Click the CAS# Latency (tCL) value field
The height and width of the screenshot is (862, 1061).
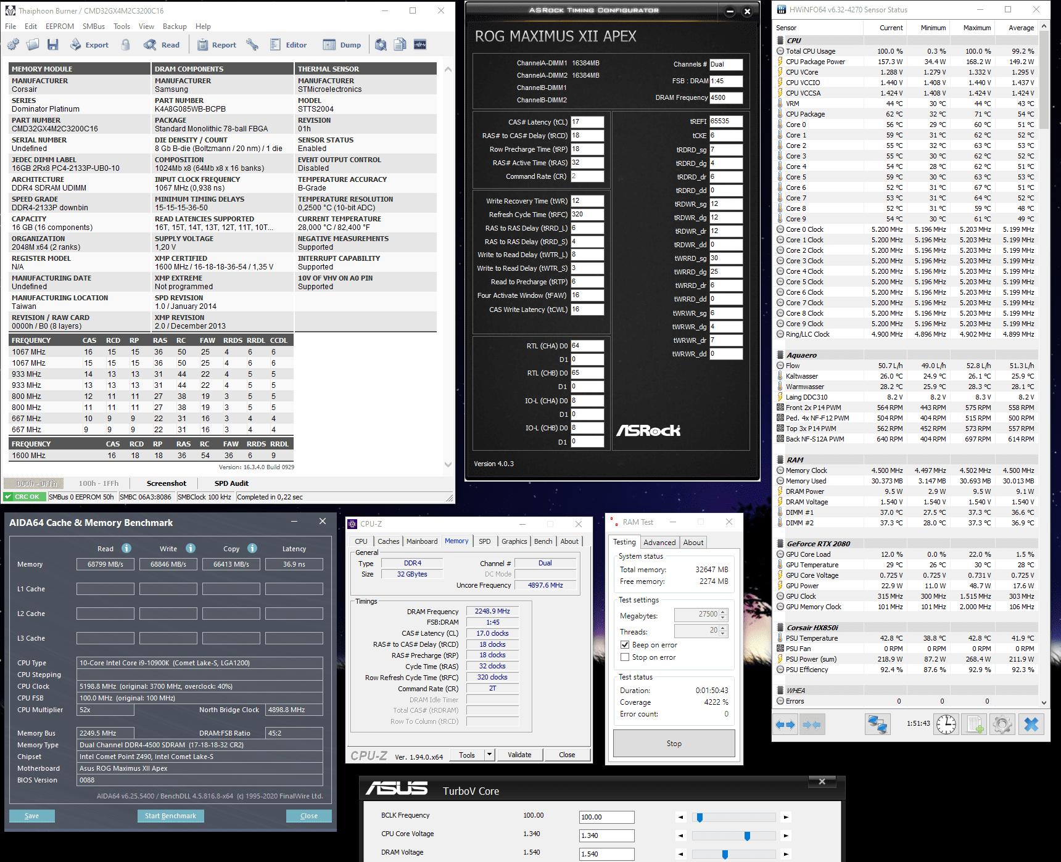pos(587,122)
